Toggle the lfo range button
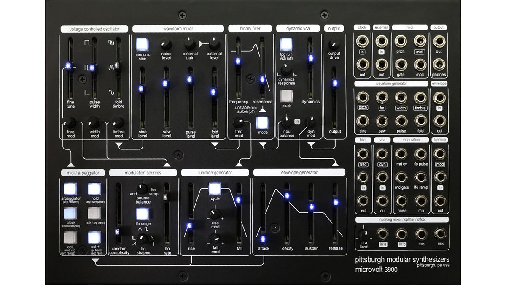The image size is (506, 285). pos(142,214)
